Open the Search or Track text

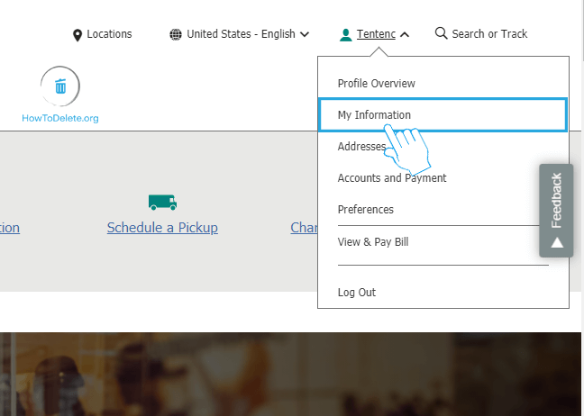pyautogui.click(x=489, y=34)
